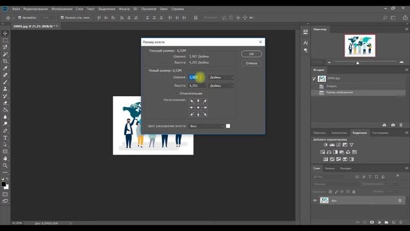Select the Crop tool
410x231 pixels.
[5, 61]
